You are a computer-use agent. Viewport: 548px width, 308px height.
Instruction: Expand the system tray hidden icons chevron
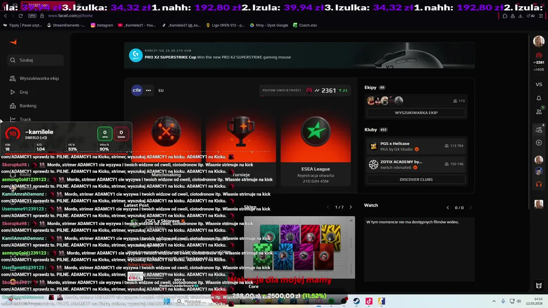coord(494,301)
